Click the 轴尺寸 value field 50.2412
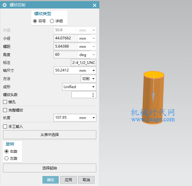 point(66,70)
